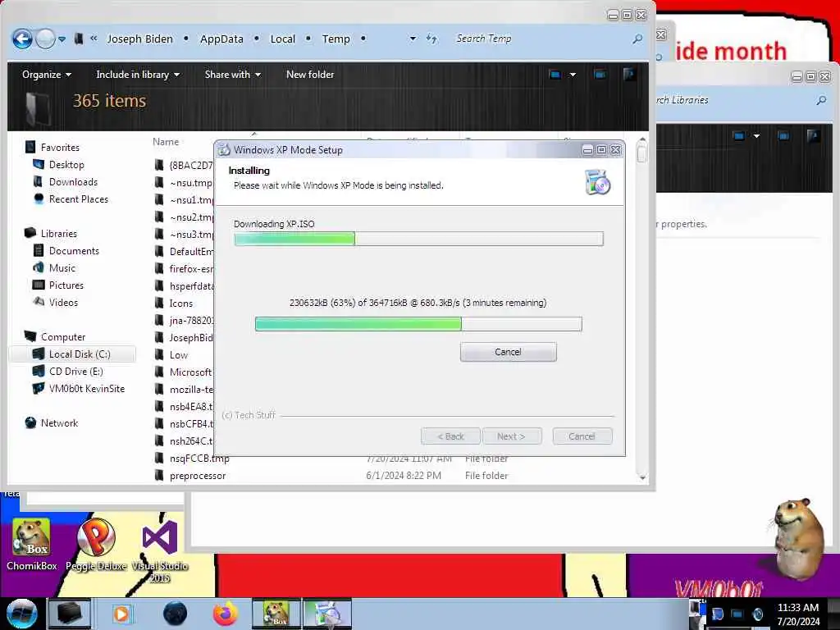This screenshot has width=840, height=630.
Task: Click the Name column header
Action: click(x=166, y=142)
